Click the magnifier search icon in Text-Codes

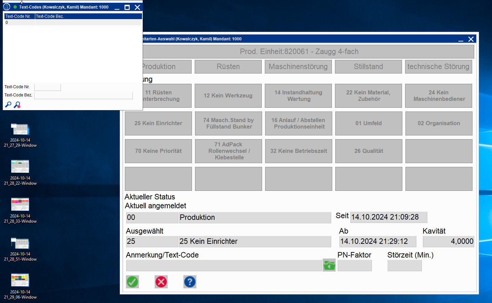[x=8, y=105]
